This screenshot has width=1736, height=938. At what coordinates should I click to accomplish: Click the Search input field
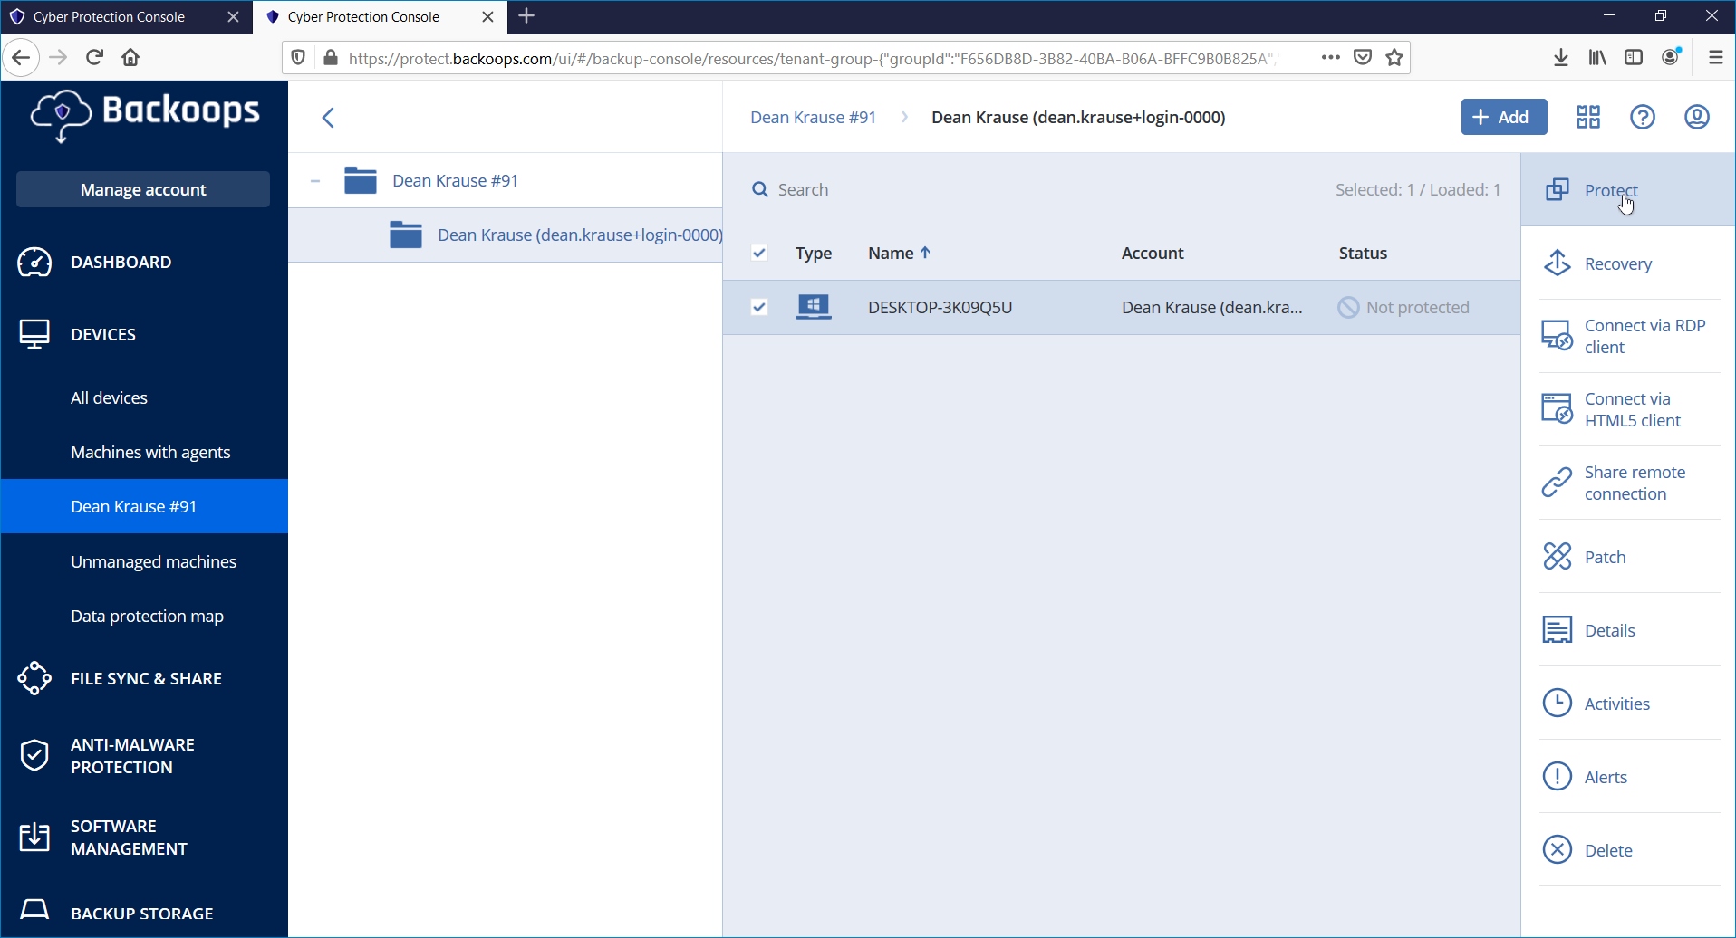click(1033, 189)
